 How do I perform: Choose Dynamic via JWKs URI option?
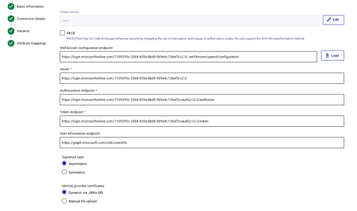(x=64, y=192)
